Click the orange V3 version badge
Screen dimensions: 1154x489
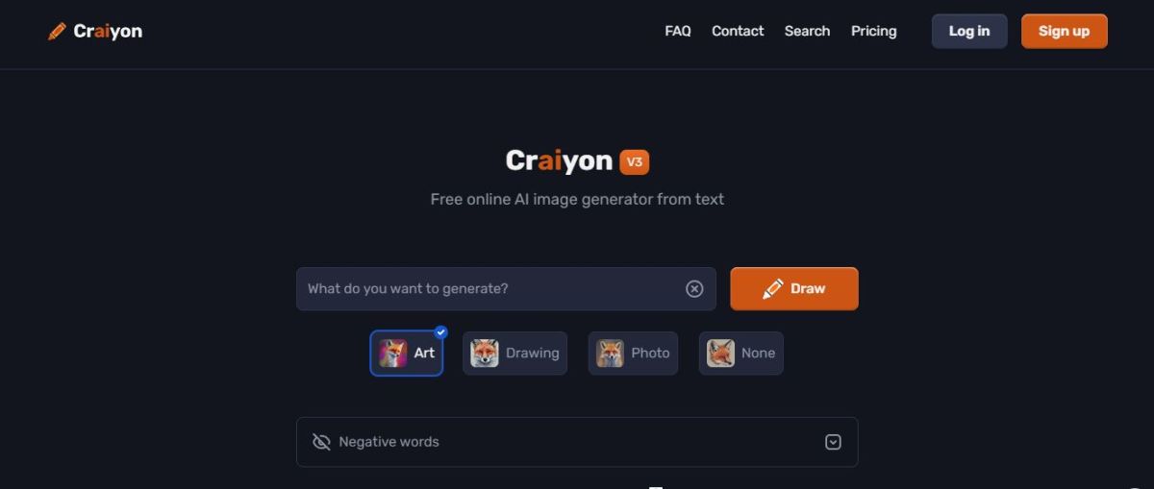click(x=635, y=162)
